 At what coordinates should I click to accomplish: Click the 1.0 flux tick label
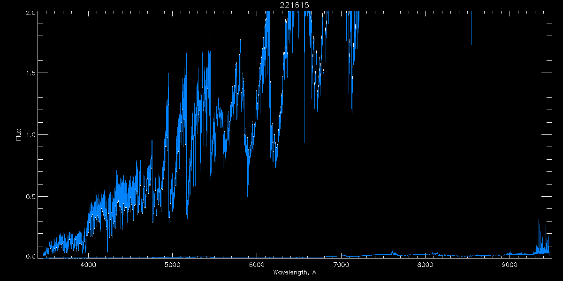pyautogui.click(x=30, y=135)
